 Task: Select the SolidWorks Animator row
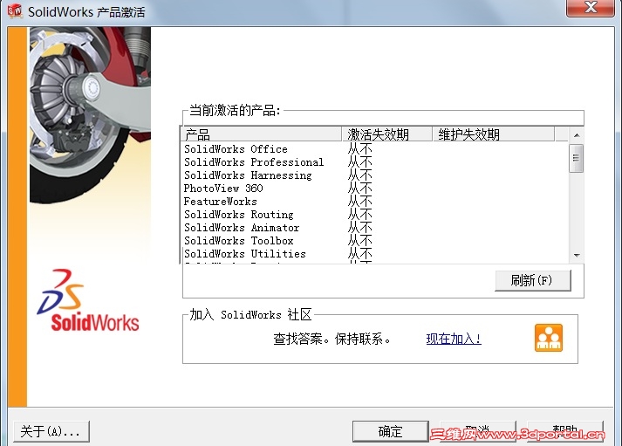click(x=376, y=228)
